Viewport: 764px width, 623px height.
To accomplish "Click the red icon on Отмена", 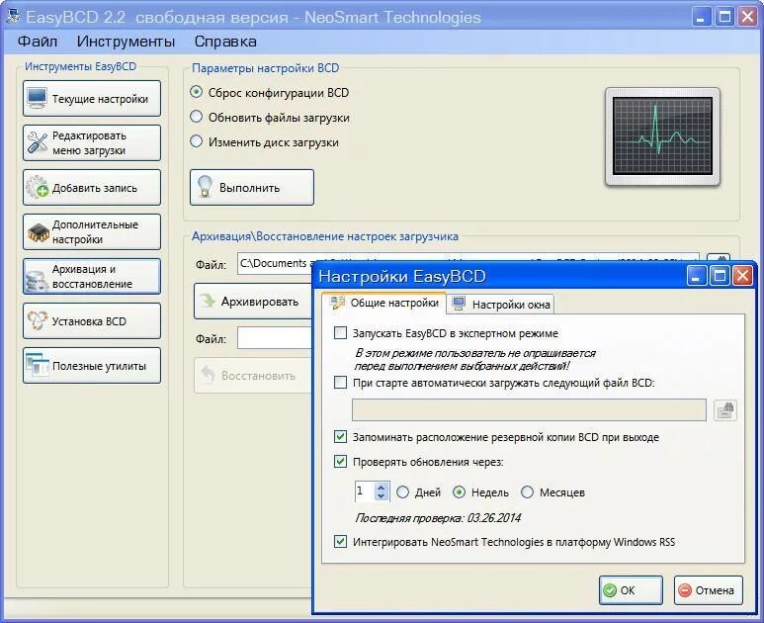I will (x=685, y=590).
